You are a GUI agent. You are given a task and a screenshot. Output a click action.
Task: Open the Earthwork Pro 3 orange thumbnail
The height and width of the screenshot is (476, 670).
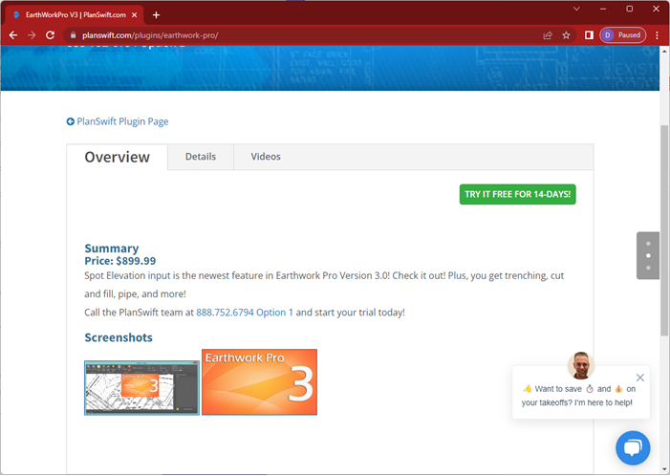coord(259,382)
